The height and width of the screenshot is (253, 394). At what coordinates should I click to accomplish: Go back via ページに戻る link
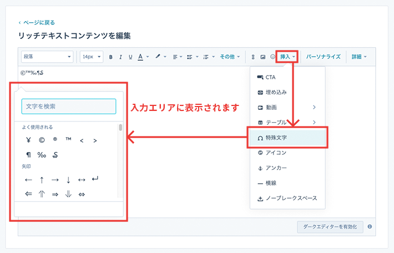click(37, 23)
